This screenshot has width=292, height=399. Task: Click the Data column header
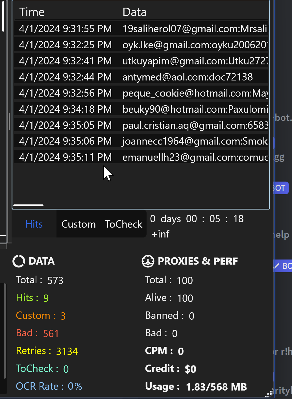(134, 12)
